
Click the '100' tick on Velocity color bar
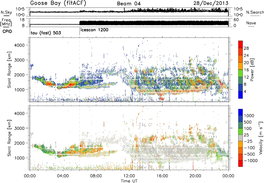(x=248, y=128)
